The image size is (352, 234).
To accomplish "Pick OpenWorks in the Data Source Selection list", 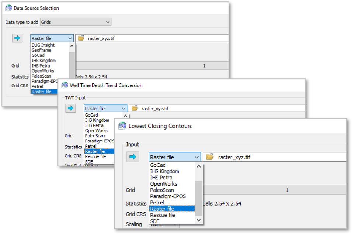I will [43, 71].
